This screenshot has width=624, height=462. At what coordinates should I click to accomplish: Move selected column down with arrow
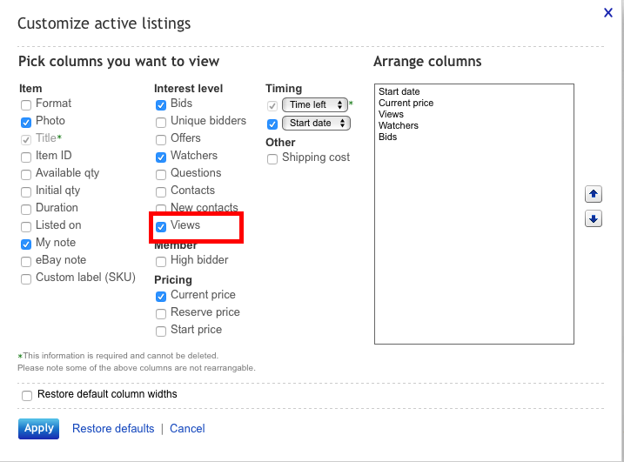[x=593, y=218]
